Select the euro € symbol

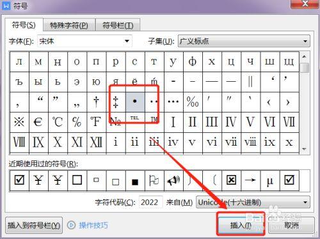point(38,122)
